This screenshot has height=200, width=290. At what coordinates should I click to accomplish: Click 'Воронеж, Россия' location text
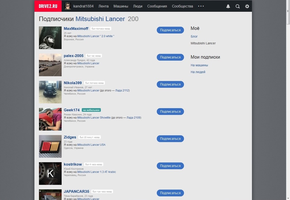pos(74,40)
